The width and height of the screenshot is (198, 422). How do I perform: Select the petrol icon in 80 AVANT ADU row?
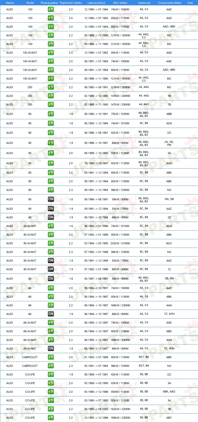pyautogui.click(x=51, y=243)
